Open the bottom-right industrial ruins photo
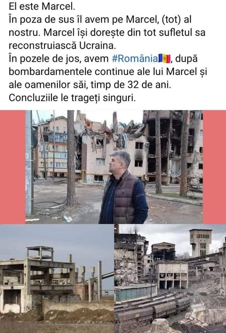The image size is (226, 333). pyautogui.click(x=170, y=279)
